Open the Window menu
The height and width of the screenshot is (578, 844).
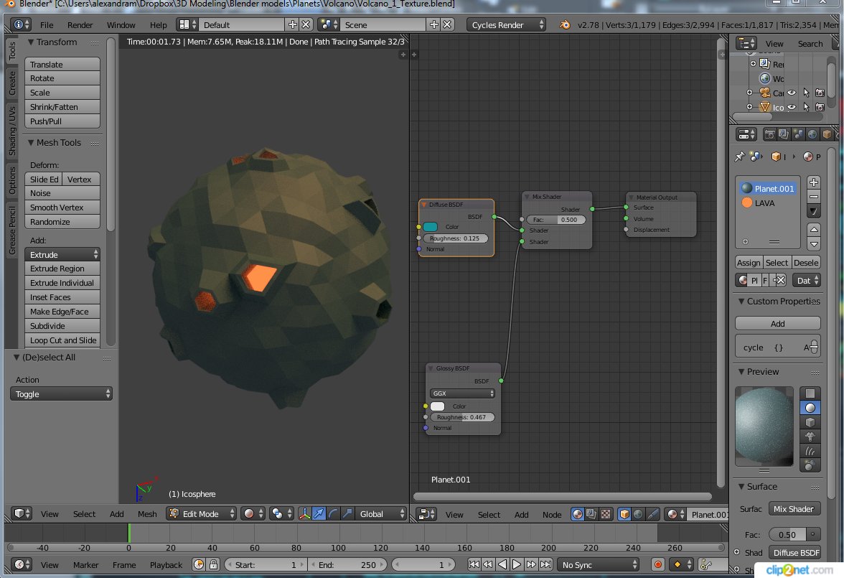[121, 25]
